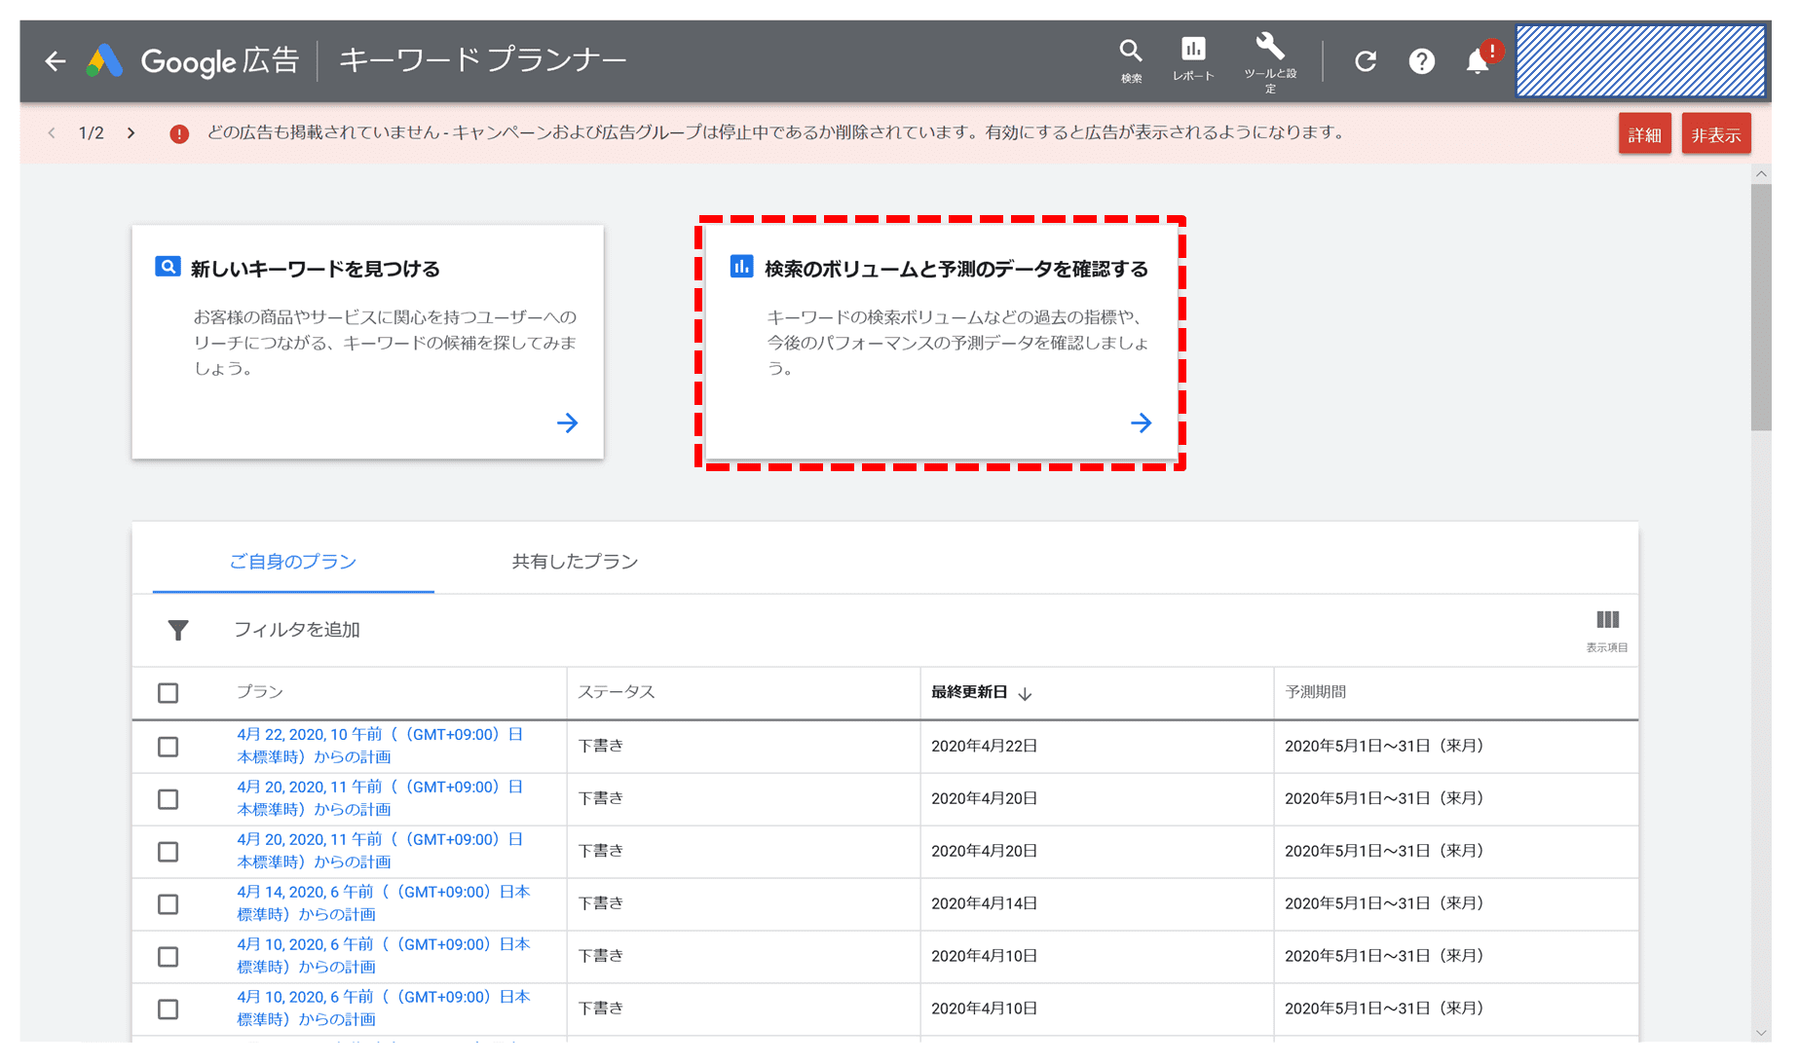Click the account area in header
1799x1064 pixels.
[1641, 61]
